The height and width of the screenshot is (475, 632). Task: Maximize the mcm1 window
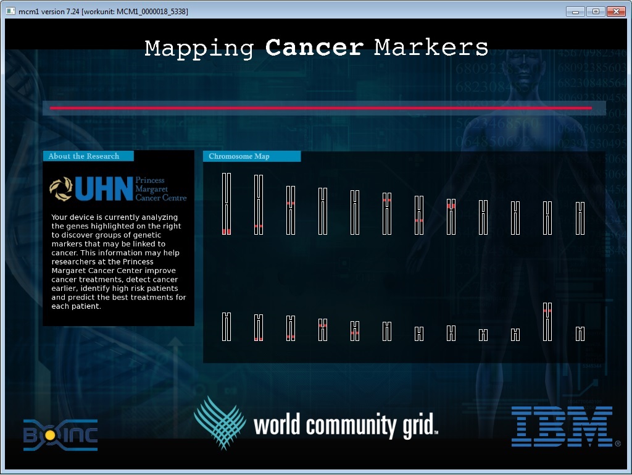coord(596,12)
